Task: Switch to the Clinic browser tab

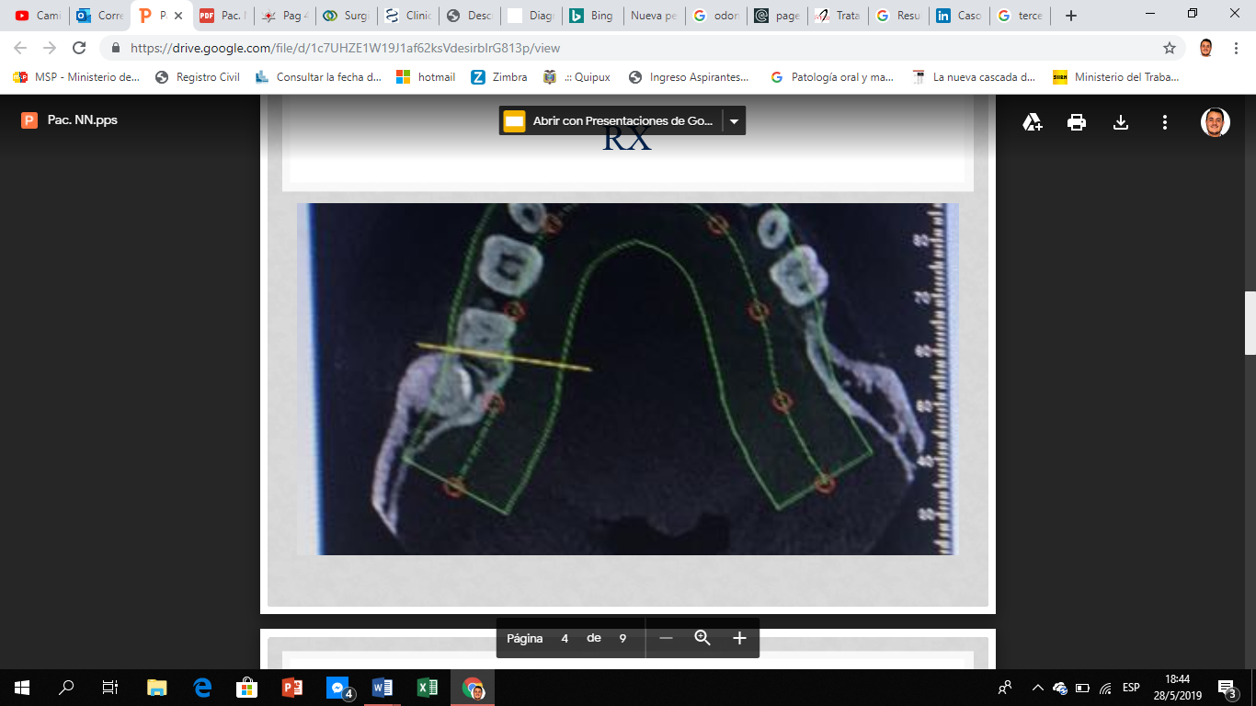Action: pos(407,16)
